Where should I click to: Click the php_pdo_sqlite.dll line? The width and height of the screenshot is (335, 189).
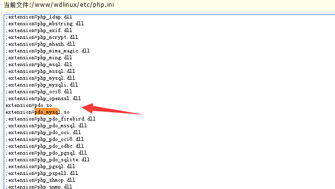[x=47, y=160]
